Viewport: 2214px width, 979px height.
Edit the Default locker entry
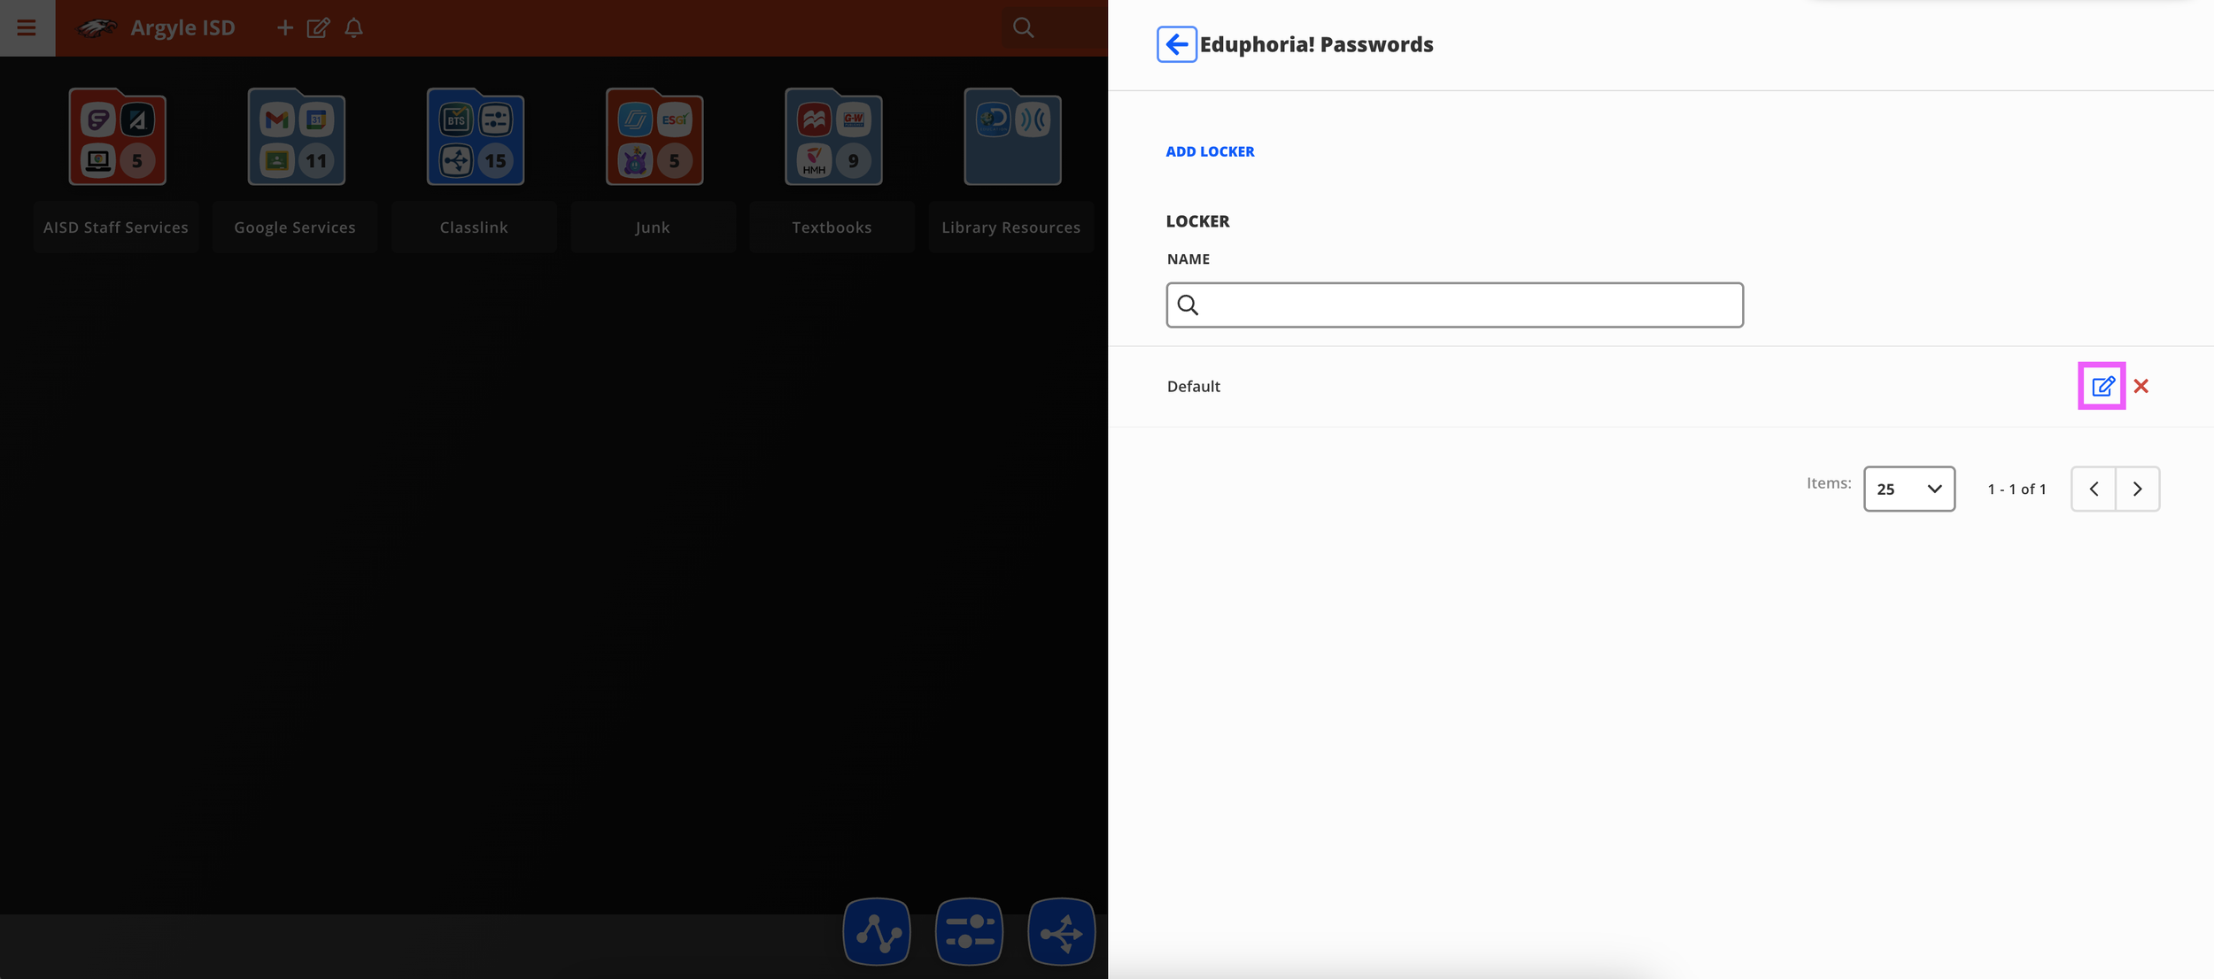tap(2102, 386)
